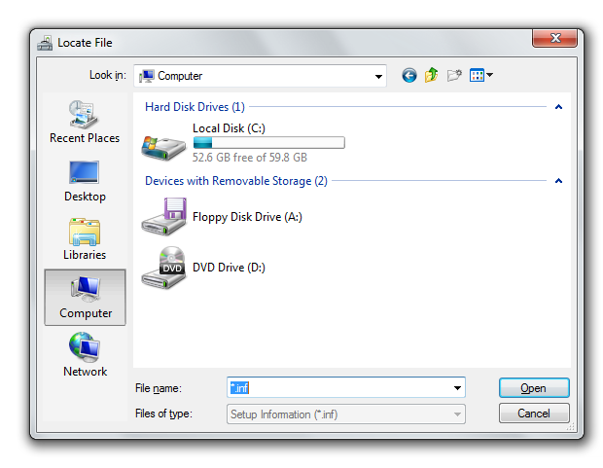603x468 pixels.
Task: Collapse the Hard Disk Drives group
Action: pos(559,107)
